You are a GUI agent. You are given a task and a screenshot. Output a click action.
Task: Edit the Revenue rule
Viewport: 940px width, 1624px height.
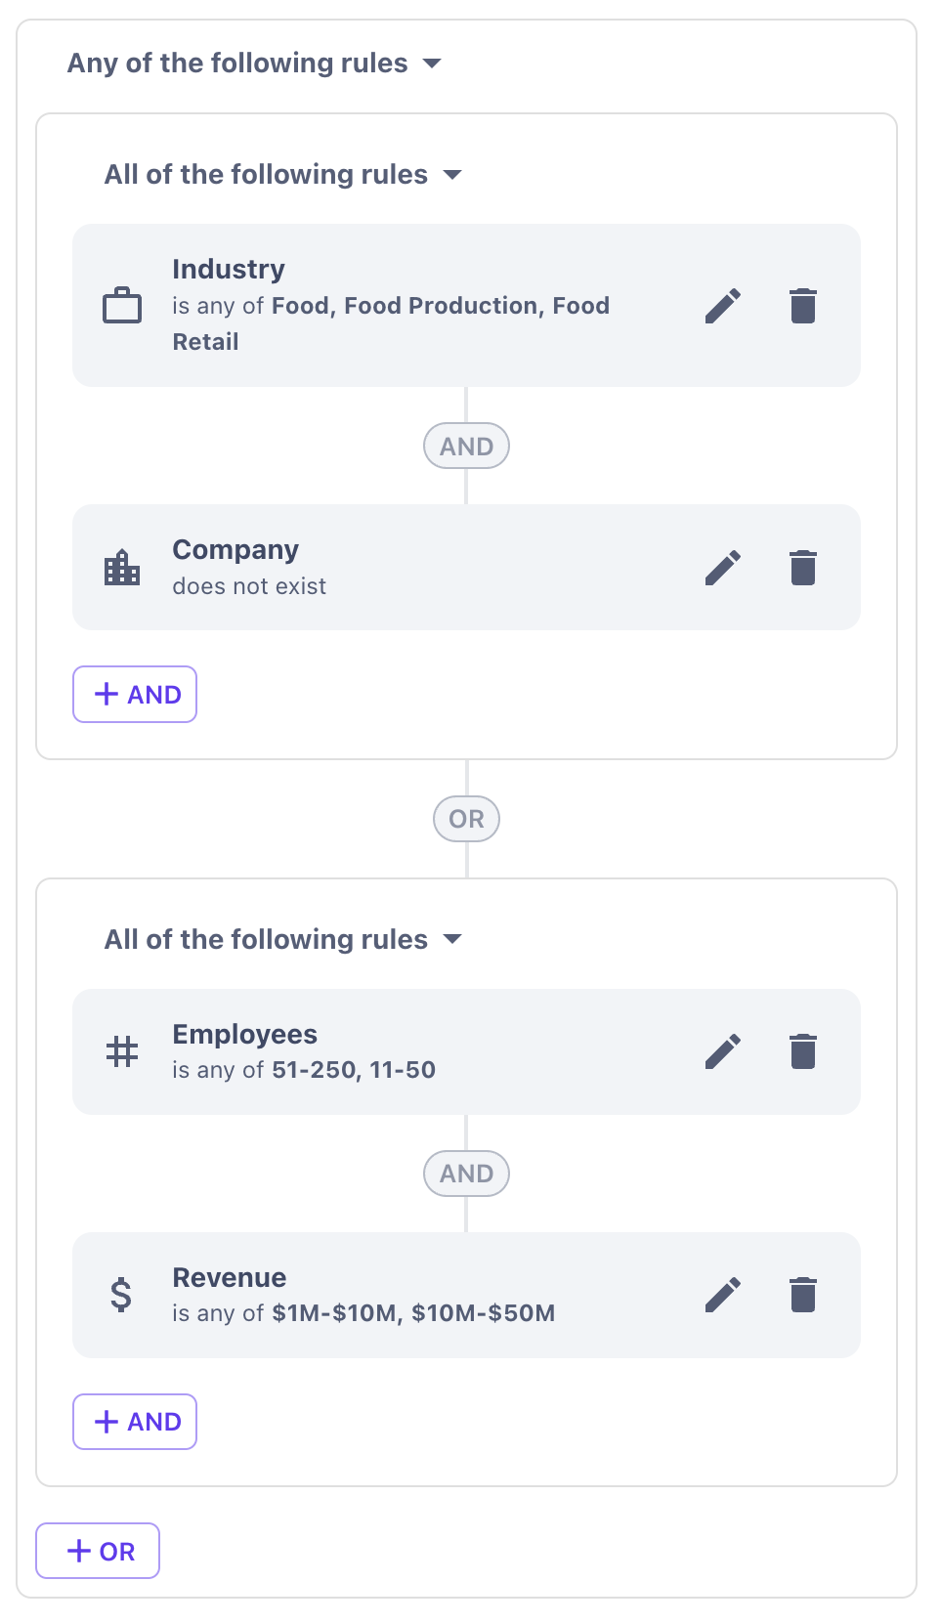[x=723, y=1295]
